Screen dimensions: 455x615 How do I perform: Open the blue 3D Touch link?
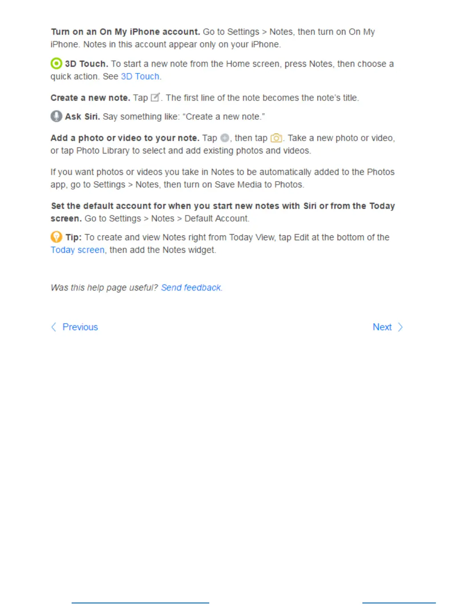tap(140, 77)
